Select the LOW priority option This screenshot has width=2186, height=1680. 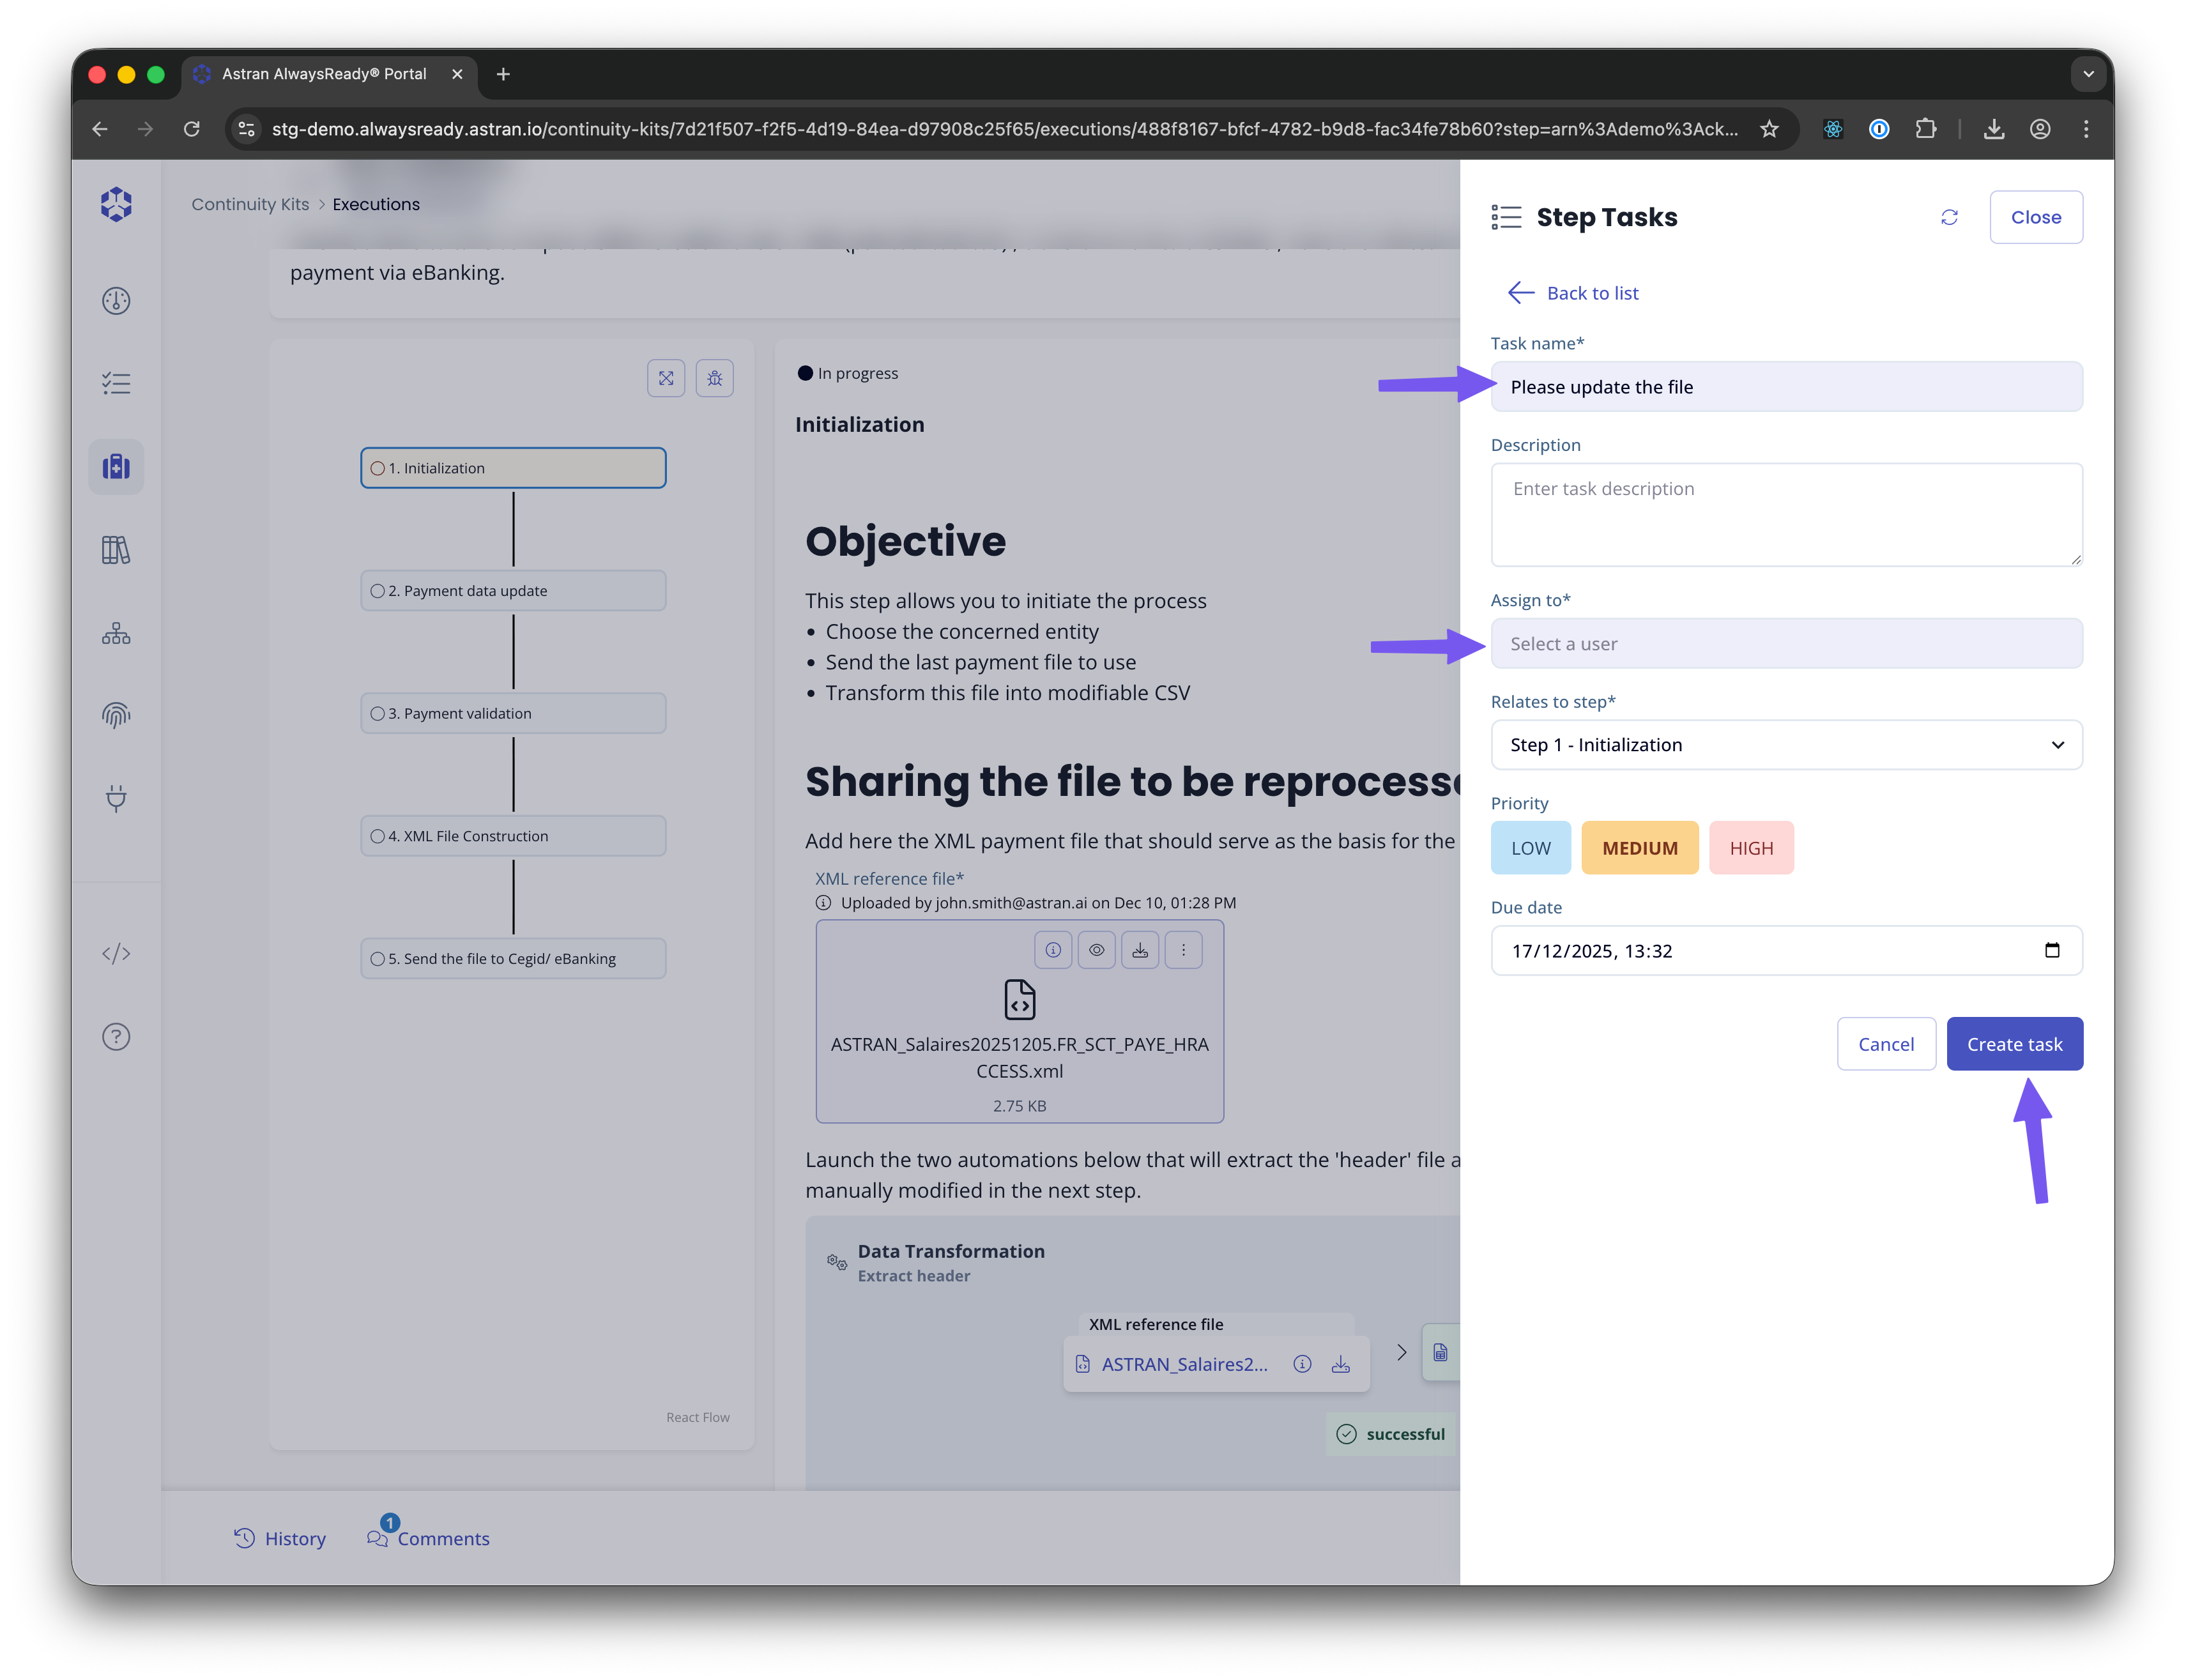coord(1530,848)
